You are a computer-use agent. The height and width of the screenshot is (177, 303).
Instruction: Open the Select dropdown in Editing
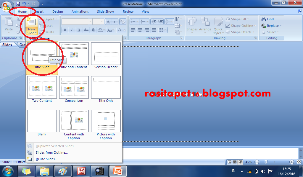coord(270,32)
